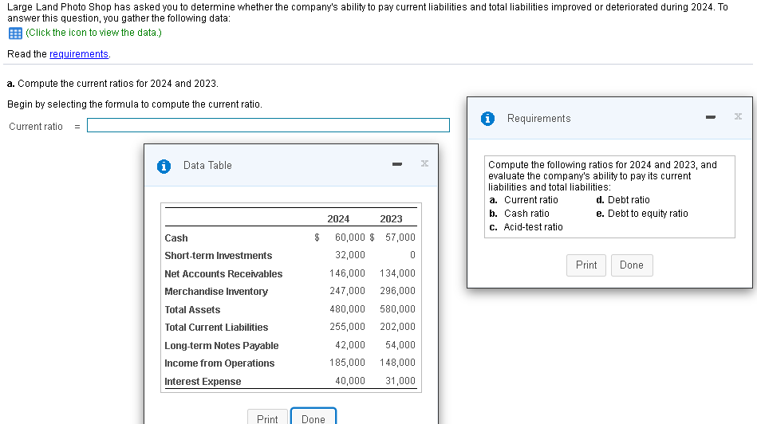Click the 57,000 cash value for 2023
Viewport: 757px width, 424px height.
(x=400, y=238)
